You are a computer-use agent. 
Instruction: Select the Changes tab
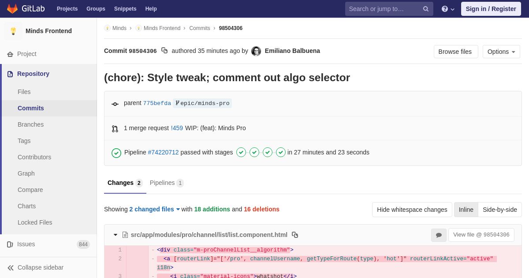[x=125, y=183]
